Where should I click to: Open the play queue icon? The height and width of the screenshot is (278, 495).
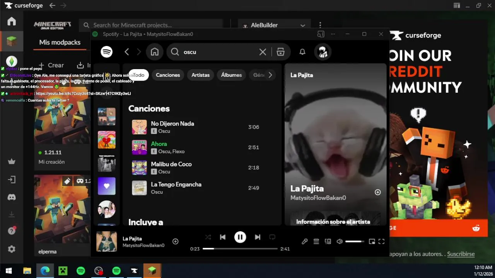pyautogui.click(x=316, y=241)
